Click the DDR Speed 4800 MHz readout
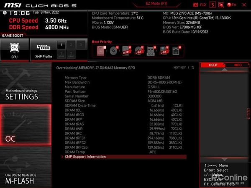 (39, 27)
